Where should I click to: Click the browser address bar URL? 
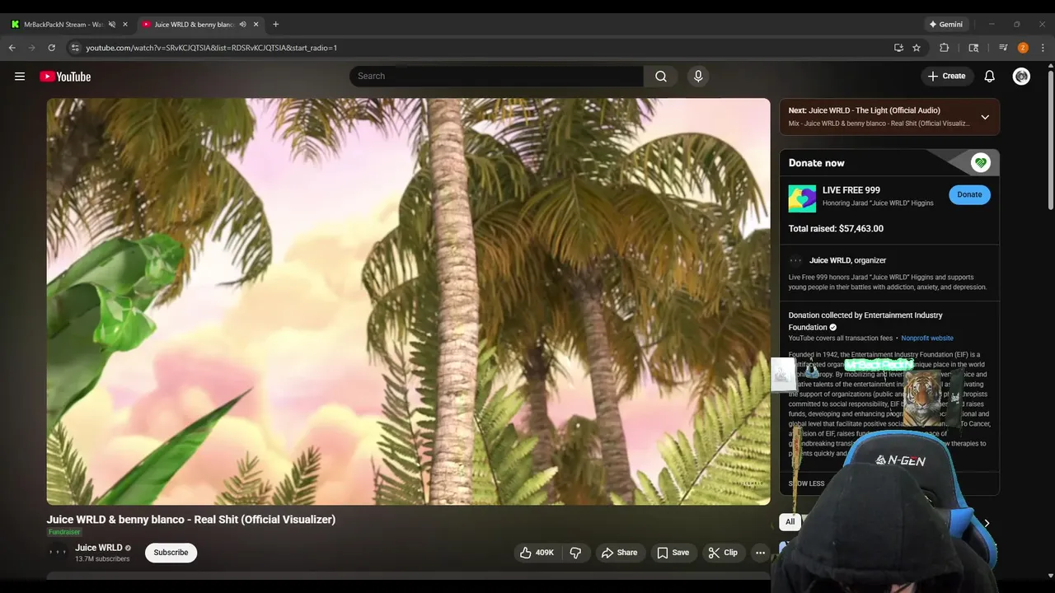[212, 48]
